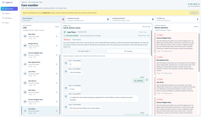Click phone icon on Morgan Rivera row
Image resolution: width=201 pixels, height=117 pixels.
pyautogui.click(x=57, y=45)
